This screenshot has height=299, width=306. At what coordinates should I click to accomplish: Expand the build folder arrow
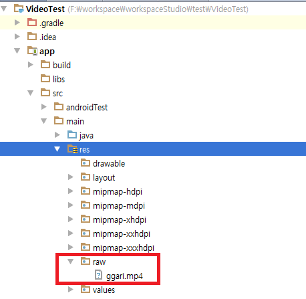point(31,65)
